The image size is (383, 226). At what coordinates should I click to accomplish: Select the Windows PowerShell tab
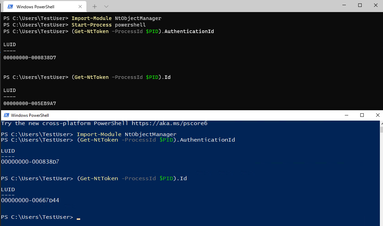45,7
